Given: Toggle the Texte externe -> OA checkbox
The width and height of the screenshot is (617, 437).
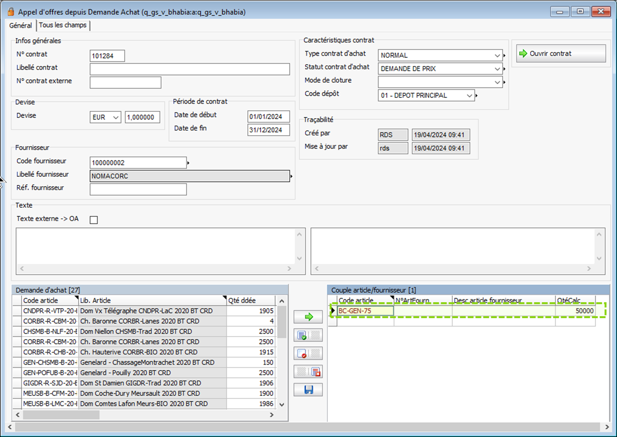Looking at the screenshot, I should pos(94,220).
